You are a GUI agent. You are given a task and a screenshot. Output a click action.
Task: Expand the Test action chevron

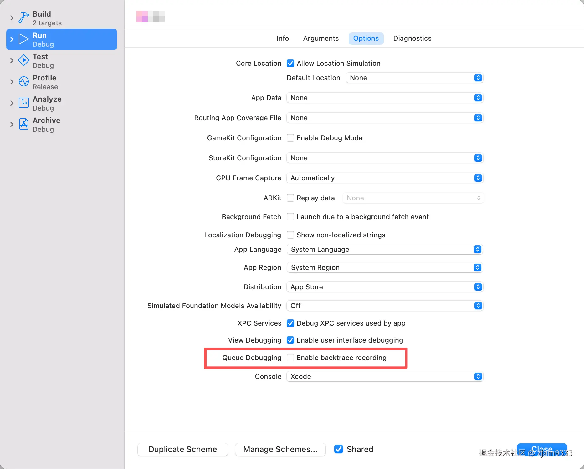point(12,60)
